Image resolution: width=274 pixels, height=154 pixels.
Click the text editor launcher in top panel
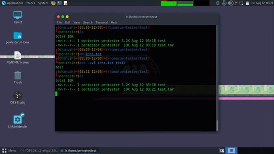(66, 3)
